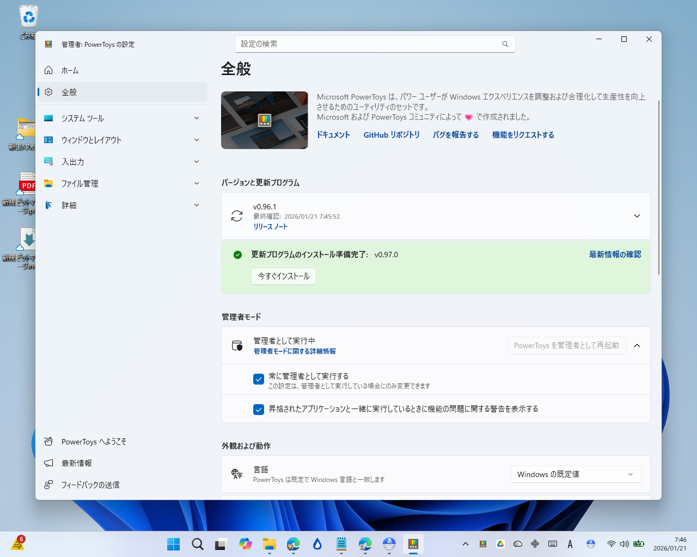Viewport: 697px width, 557px height.
Task: Click the ファイル管理 folder icon
Action: pos(48,183)
